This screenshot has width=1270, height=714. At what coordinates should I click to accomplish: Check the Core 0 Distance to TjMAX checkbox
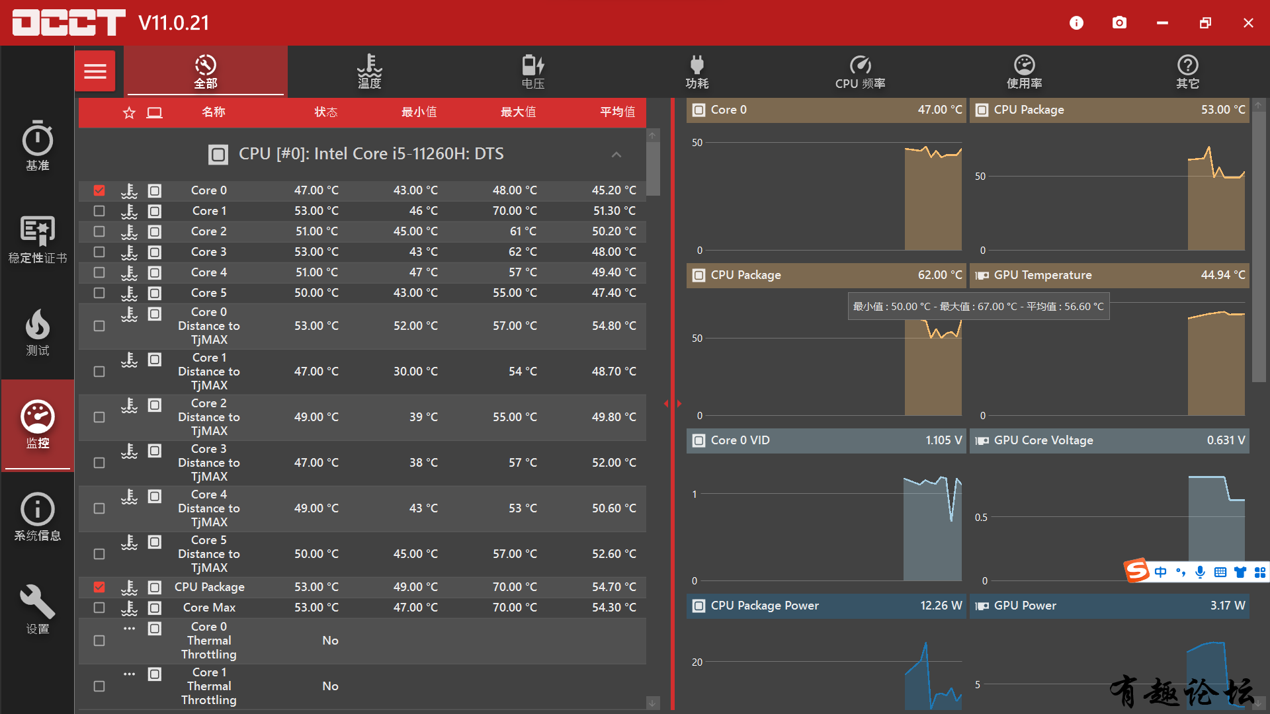tap(99, 326)
